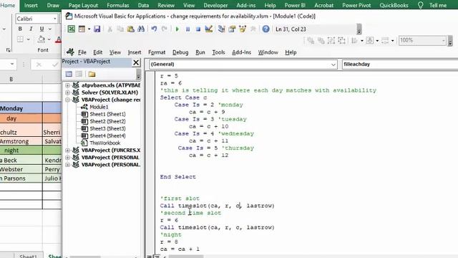Click the Group icon in UserForm toolbar
Image resolution: width=458 pixels, height=258 pixels.
pos(331,40)
